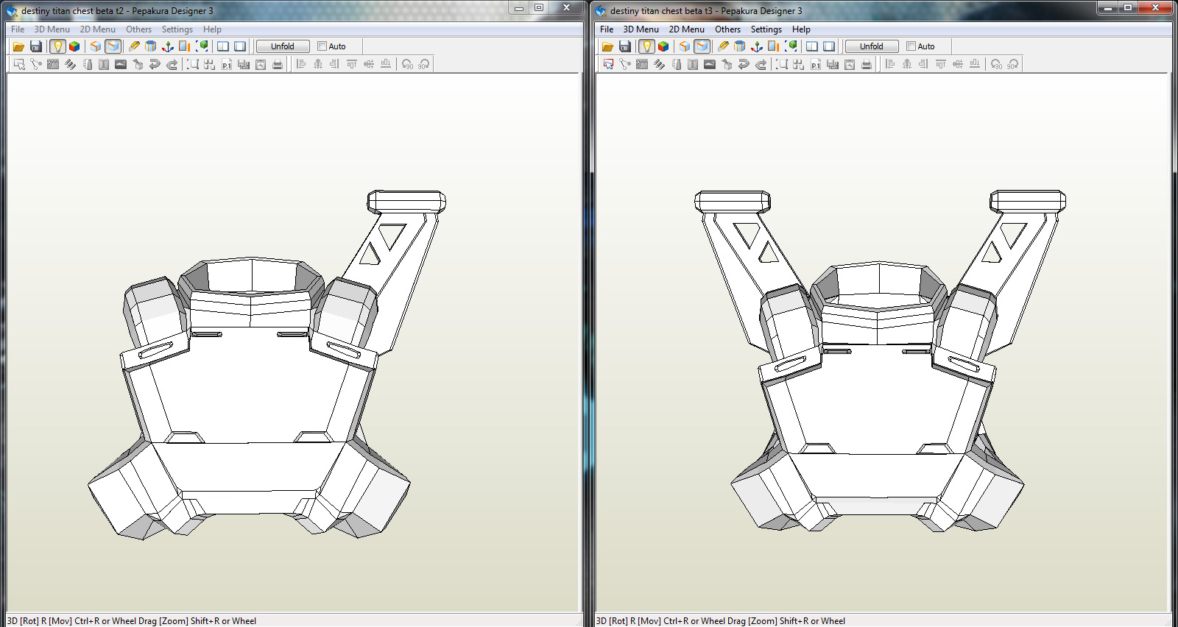Open 3D Menu in t2 window
The image size is (1178, 627).
[52, 29]
